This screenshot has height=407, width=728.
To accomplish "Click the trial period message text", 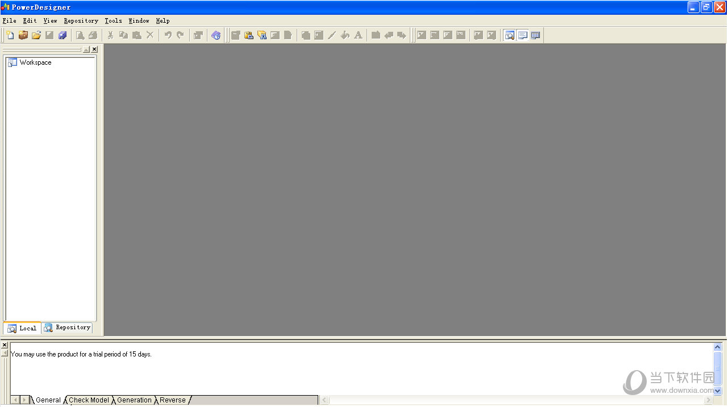I will (x=81, y=354).
